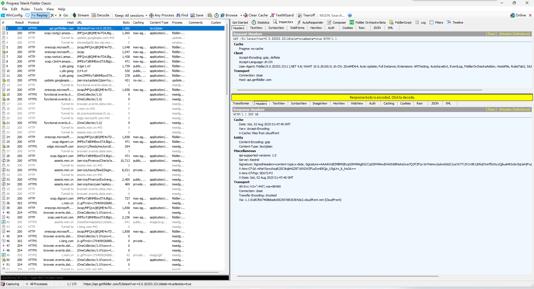Viewport: 534px width, 289px height.
Task: Select request inspector WebForms tab
Action: coord(297,28)
